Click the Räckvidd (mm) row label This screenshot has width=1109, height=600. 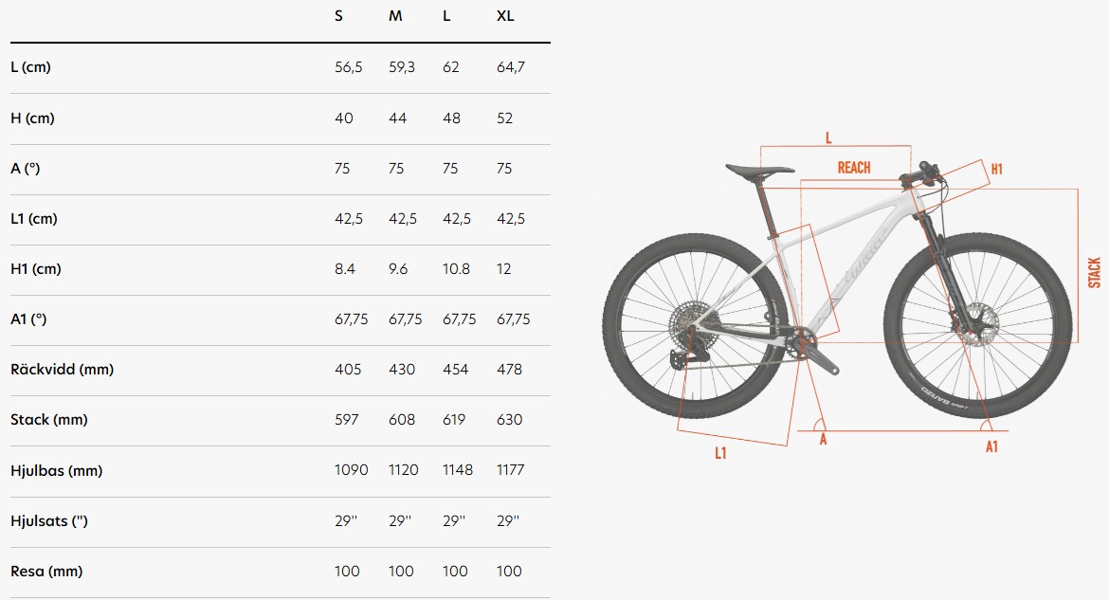(x=63, y=370)
